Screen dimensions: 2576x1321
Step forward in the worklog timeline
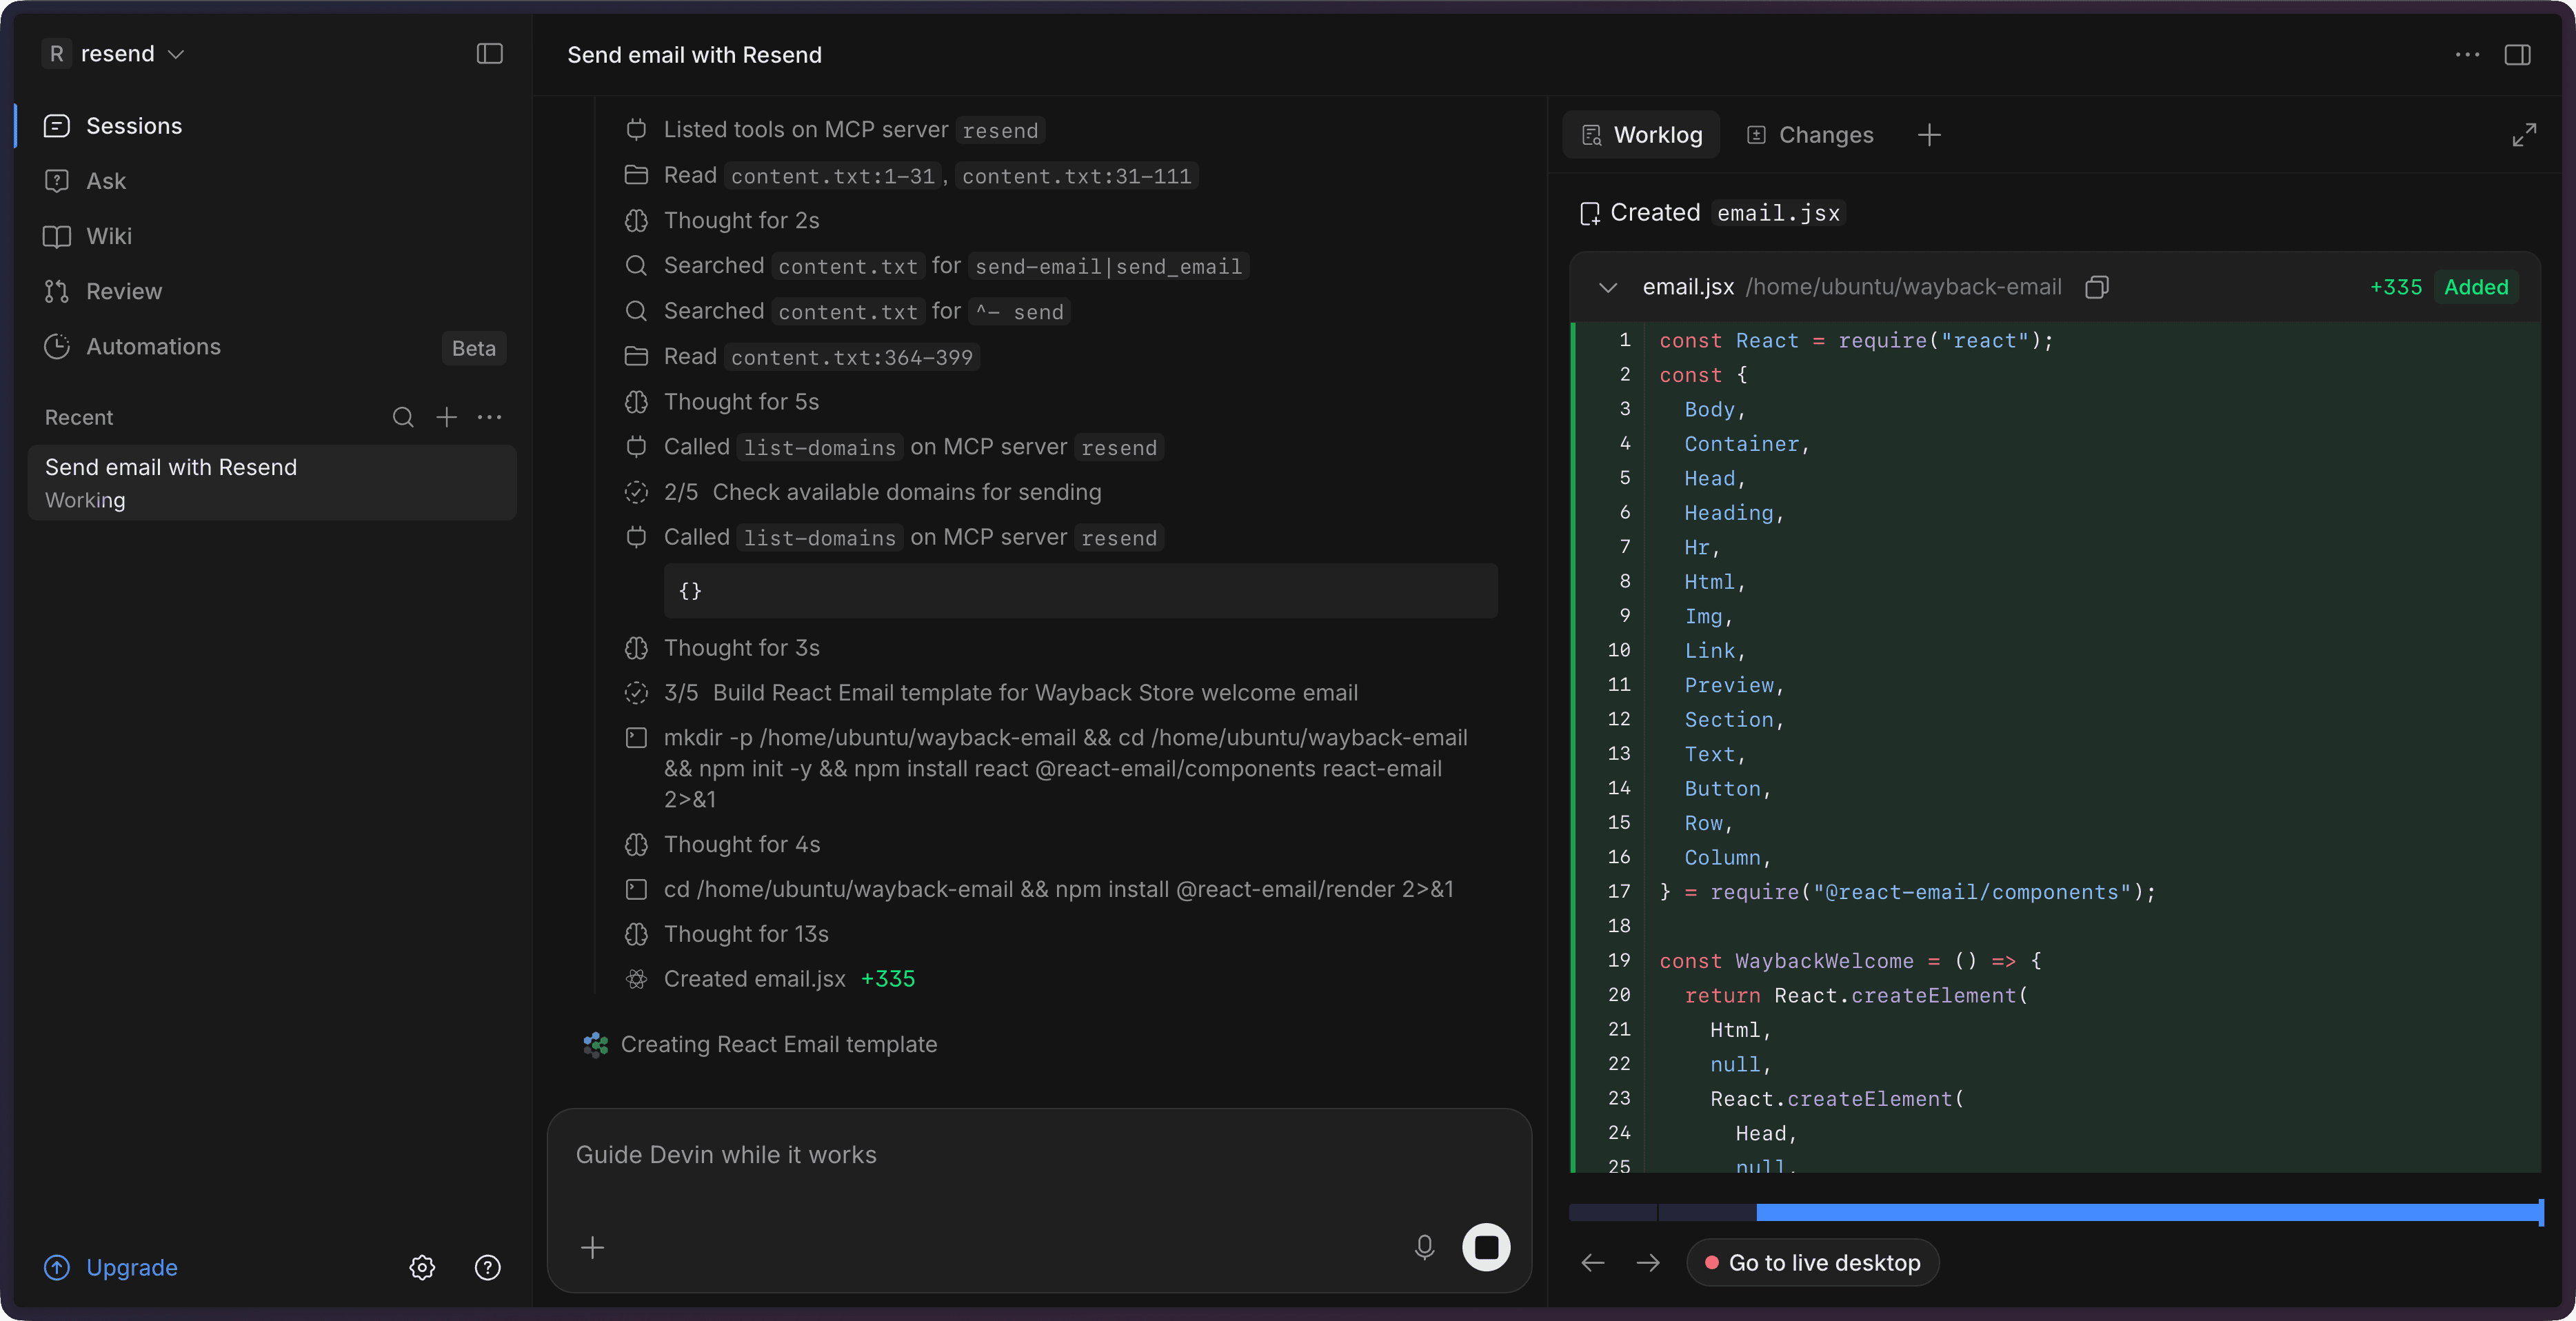tap(1648, 1263)
